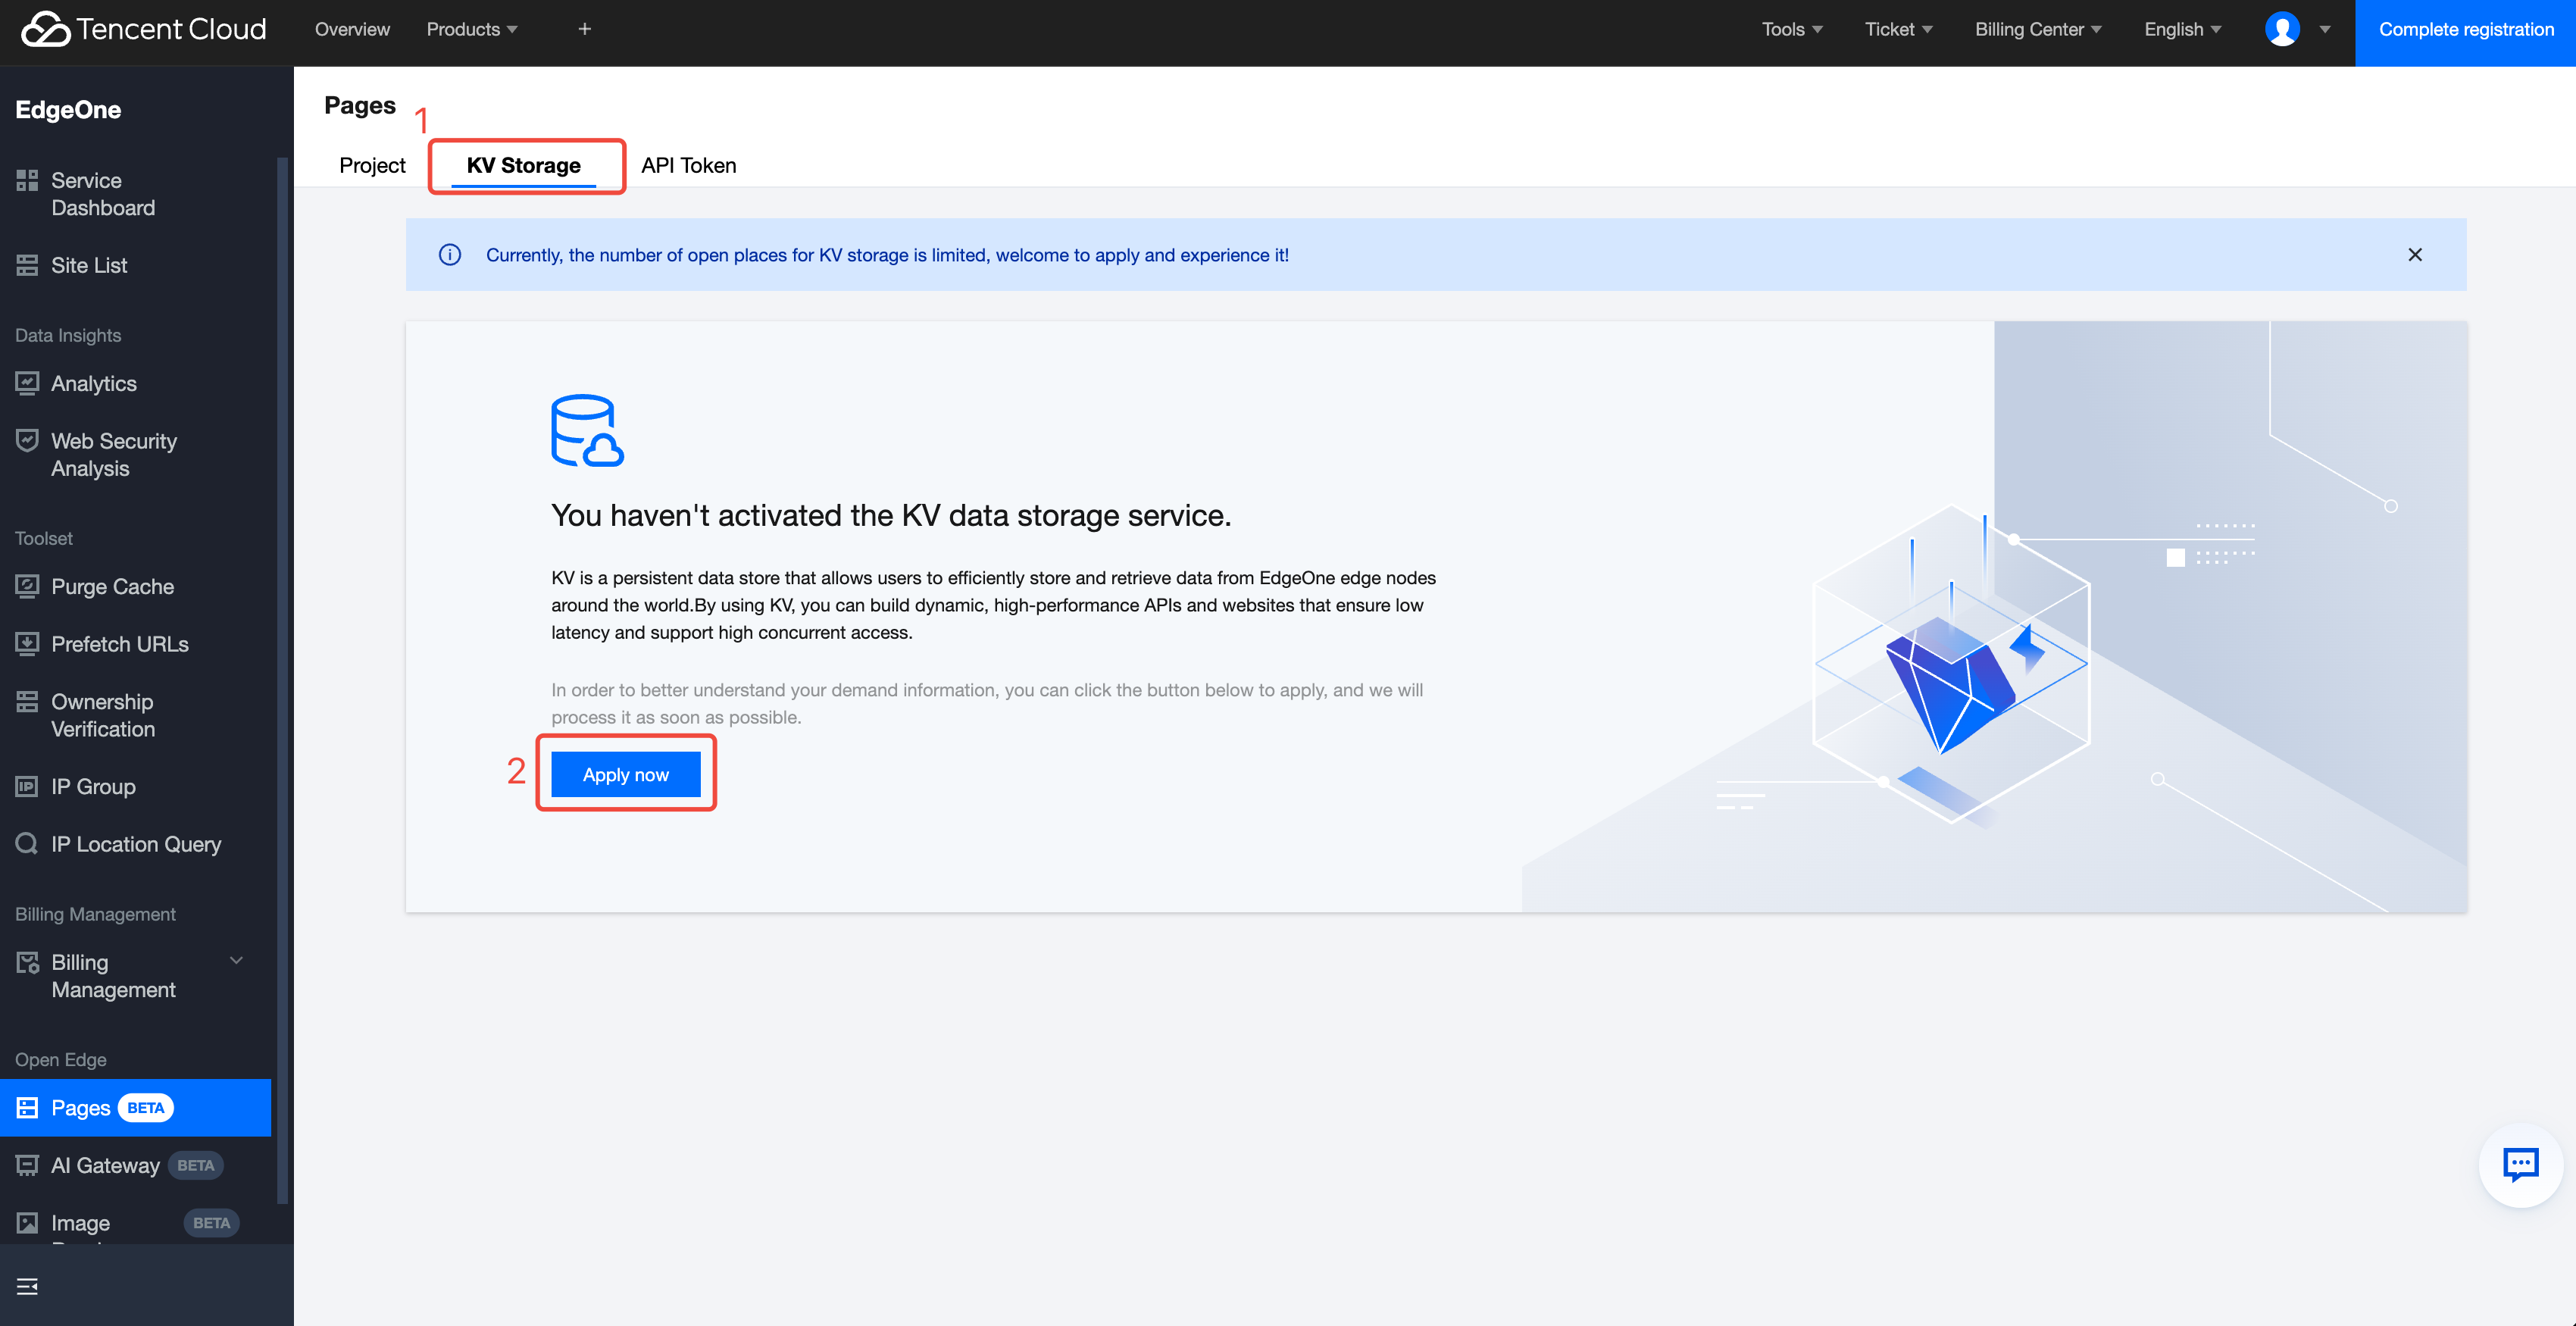Open the Tools dropdown menu
2576x1326 pixels.
(x=1792, y=29)
